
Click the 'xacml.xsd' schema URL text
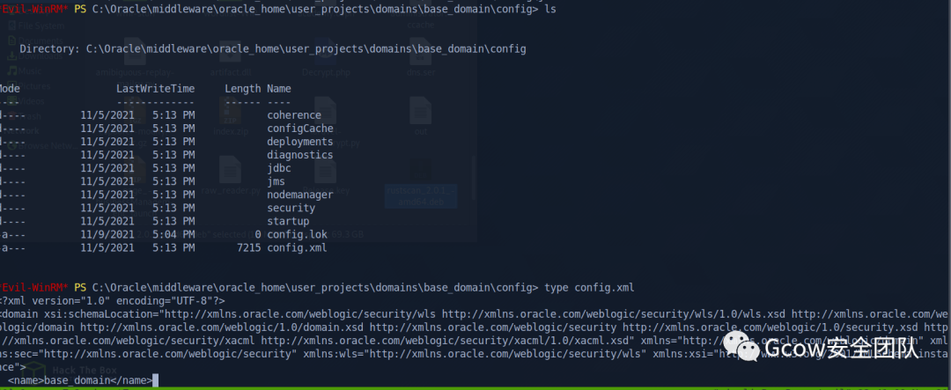tap(447, 341)
